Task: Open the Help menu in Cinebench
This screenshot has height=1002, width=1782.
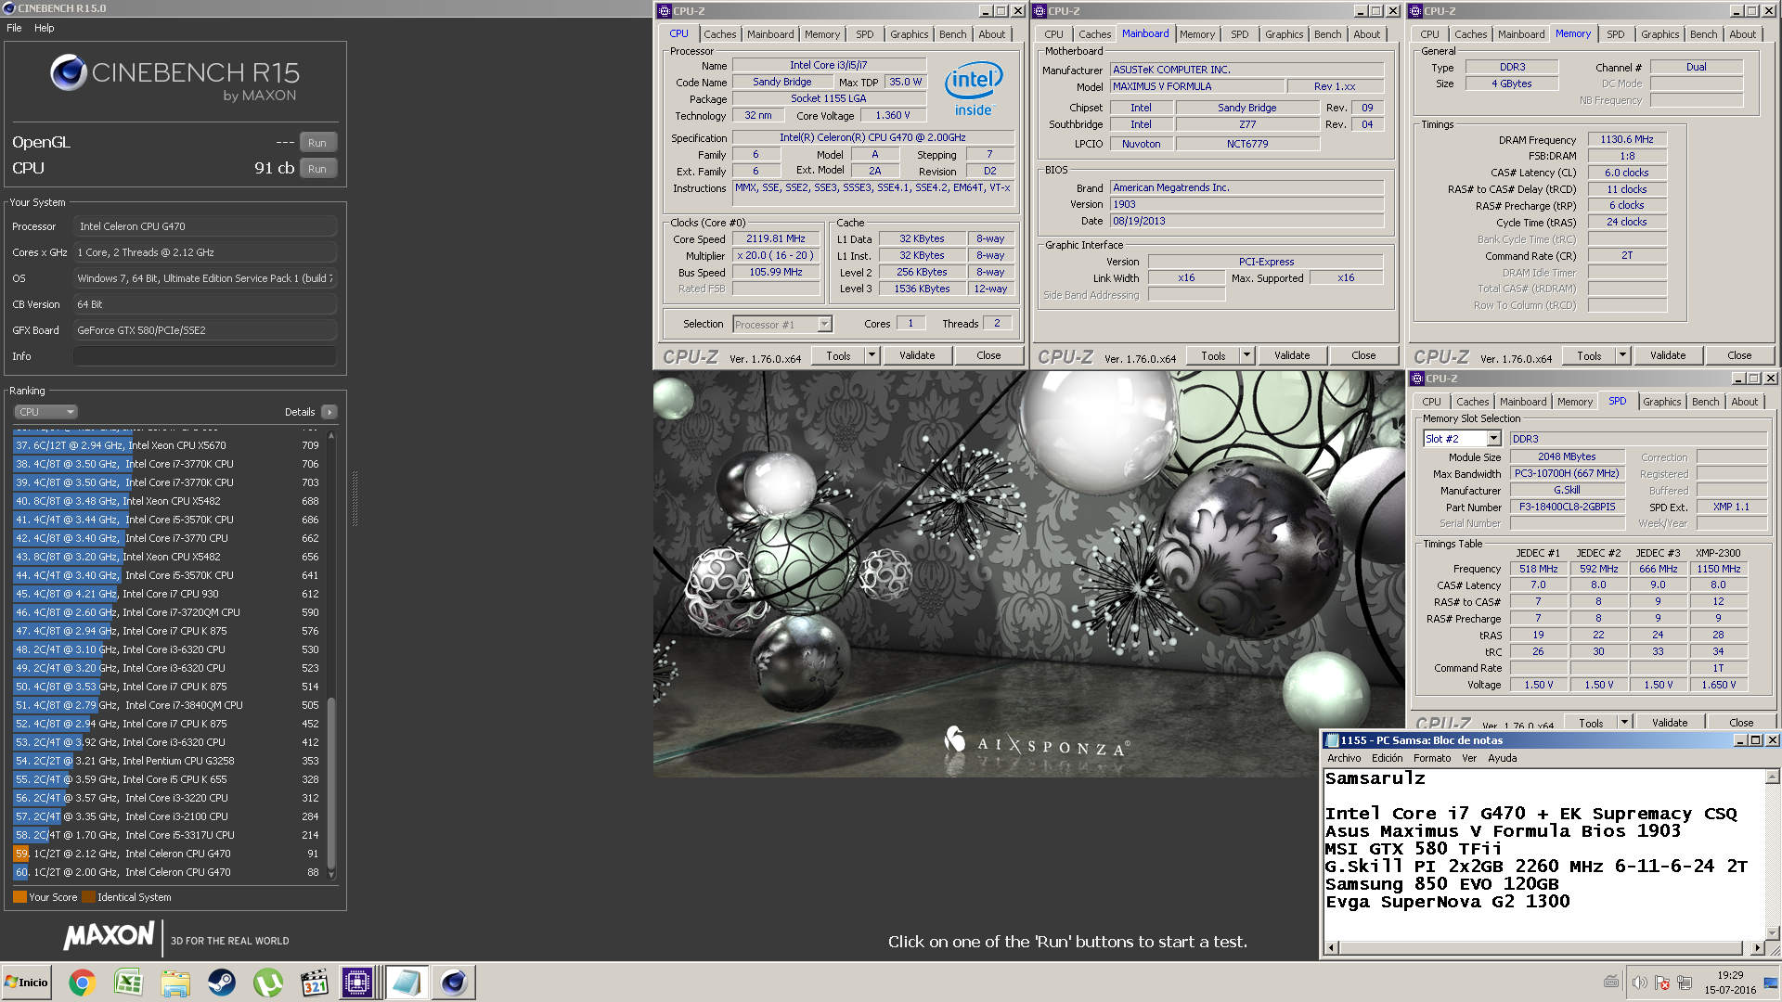Action: (x=45, y=28)
